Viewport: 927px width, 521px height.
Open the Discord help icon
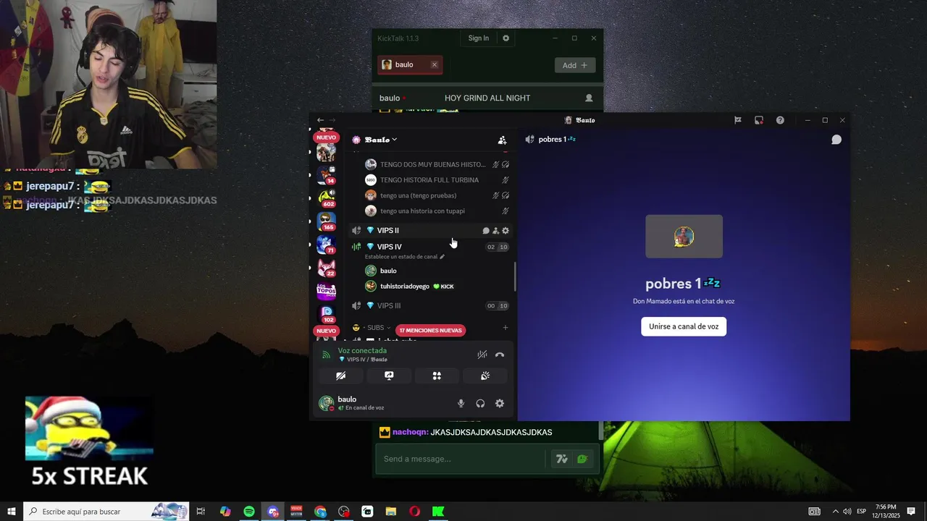pos(780,120)
